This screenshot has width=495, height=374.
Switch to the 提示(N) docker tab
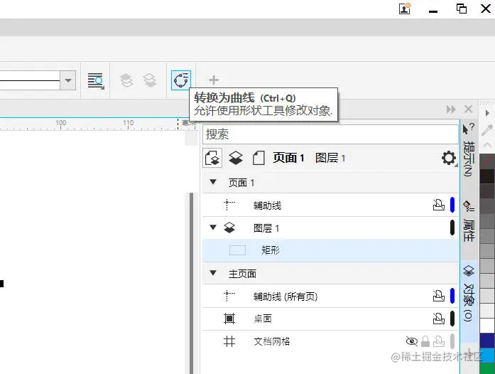point(469,151)
